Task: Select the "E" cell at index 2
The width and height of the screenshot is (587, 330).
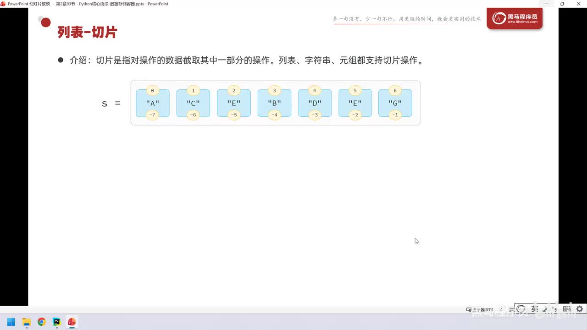Action: point(234,103)
